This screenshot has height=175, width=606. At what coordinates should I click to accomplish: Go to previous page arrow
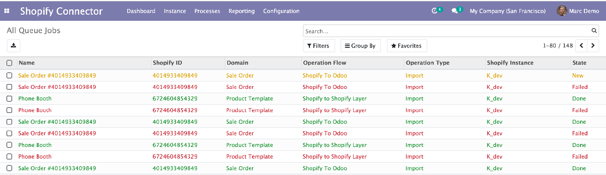tap(582, 45)
